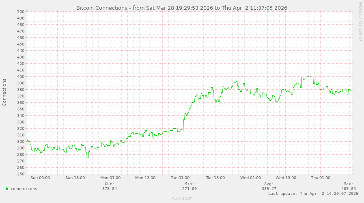Click the Munin 2.0.67 version footer
The height and width of the screenshot is (203, 364).
click(182, 199)
